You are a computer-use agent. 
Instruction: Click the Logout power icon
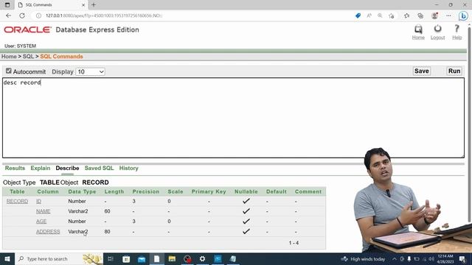tap(437, 29)
